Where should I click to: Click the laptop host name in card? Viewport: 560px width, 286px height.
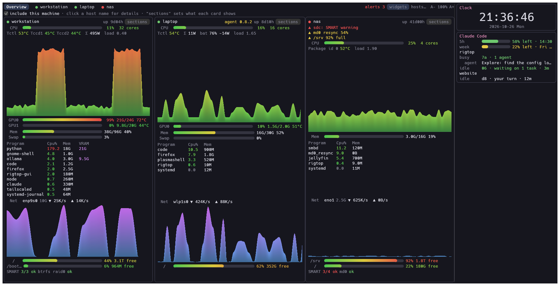tap(170, 22)
